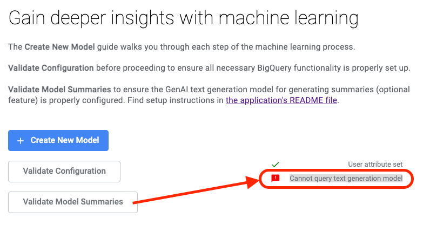Click the phrase 'machine learning process' in the first sentence
The height and width of the screenshot is (232, 423).
304,47
